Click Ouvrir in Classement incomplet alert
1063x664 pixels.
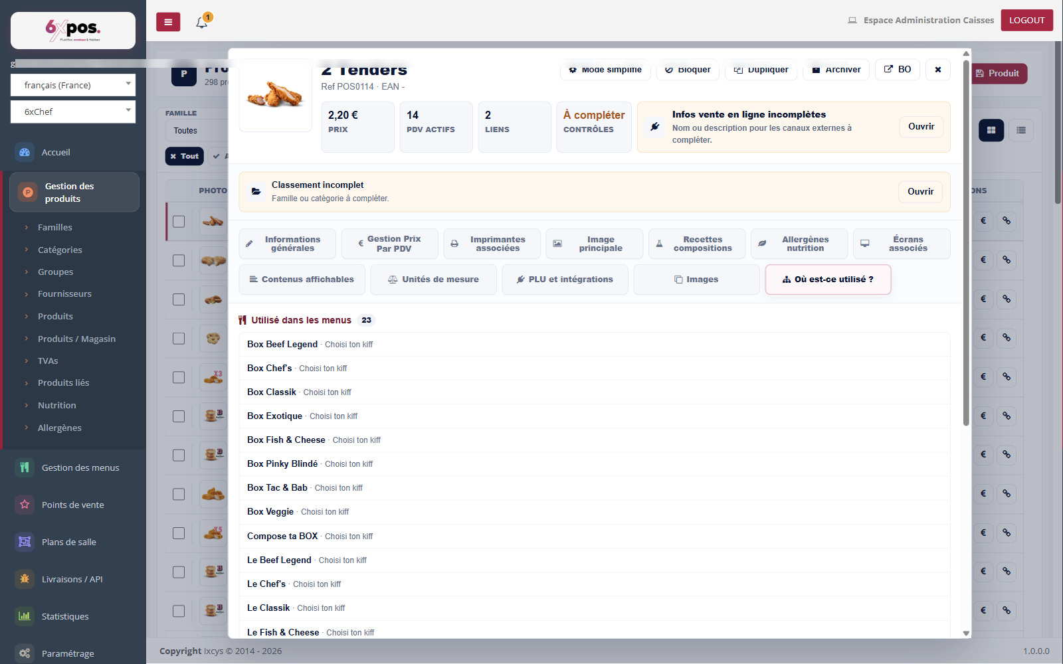[920, 191]
